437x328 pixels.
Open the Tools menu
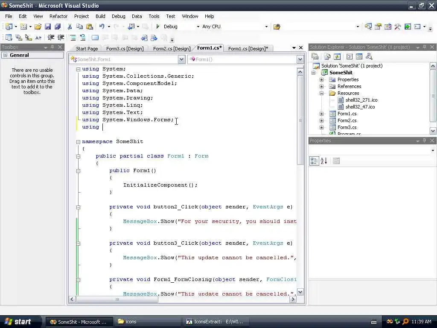pos(154,16)
